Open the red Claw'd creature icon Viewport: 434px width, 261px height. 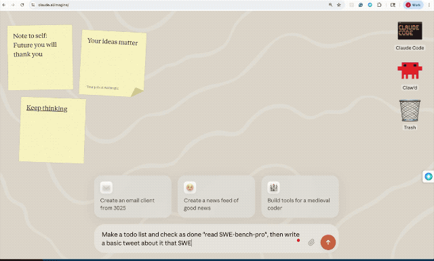coord(410,71)
